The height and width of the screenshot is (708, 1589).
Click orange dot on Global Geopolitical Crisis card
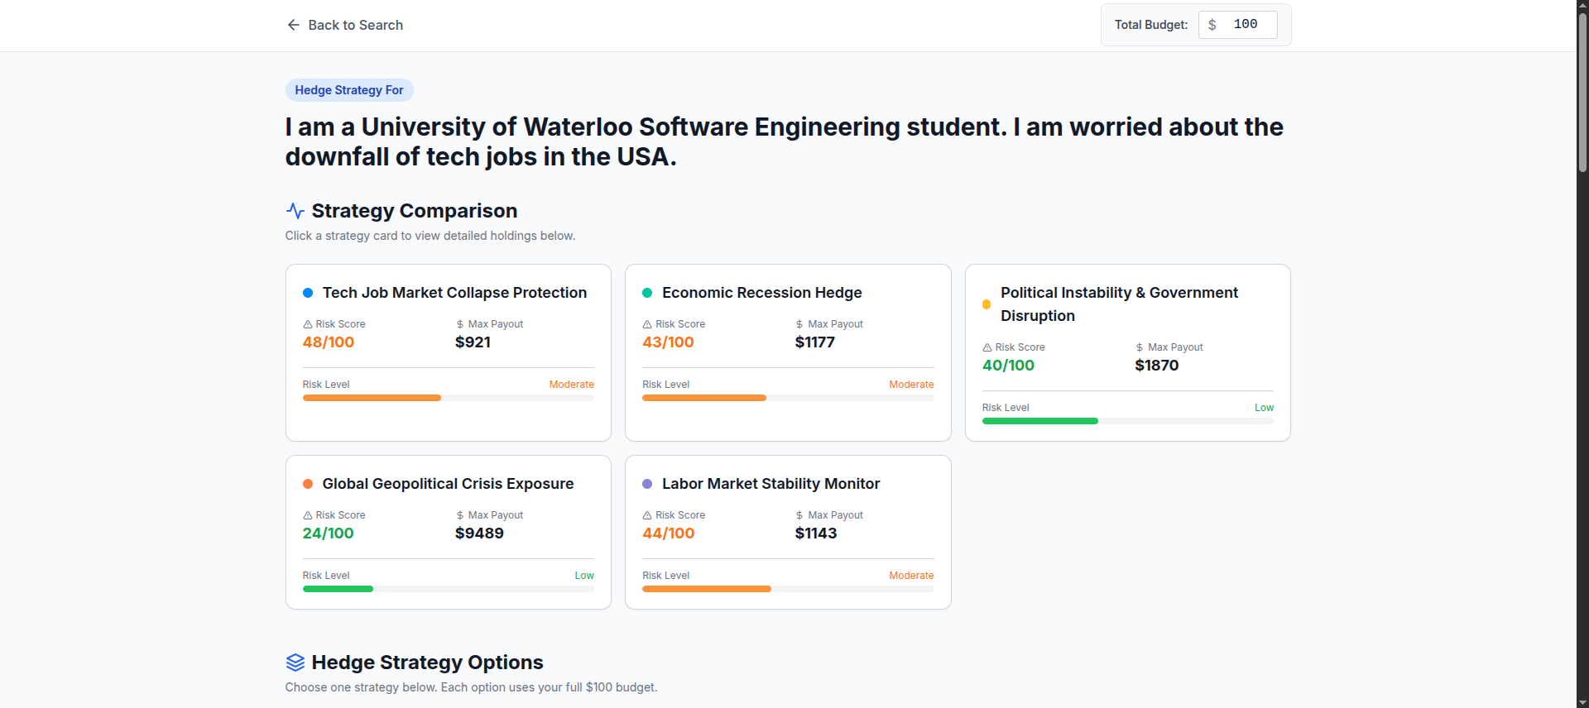click(308, 484)
